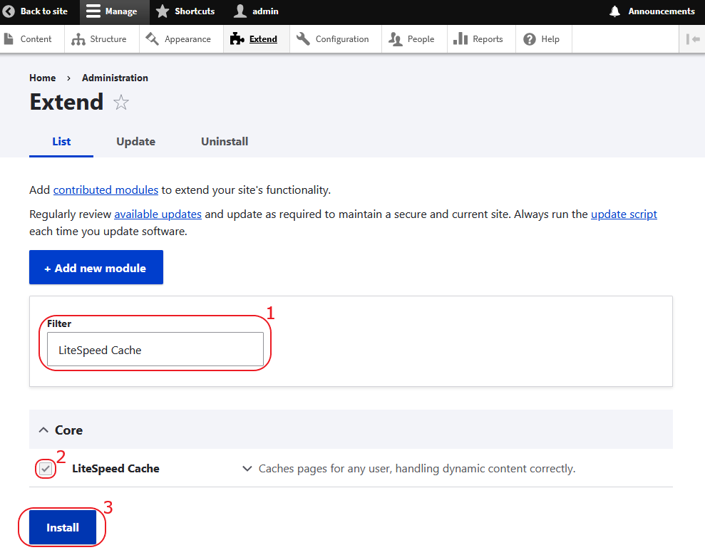Click the Extend puzzle piece icon
Image resolution: width=705 pixels, height=550 pixels.
pos(237,39)
